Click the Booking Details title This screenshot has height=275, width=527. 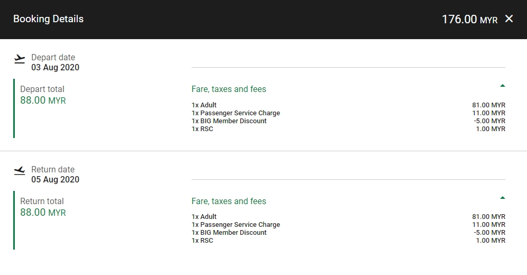48,19
